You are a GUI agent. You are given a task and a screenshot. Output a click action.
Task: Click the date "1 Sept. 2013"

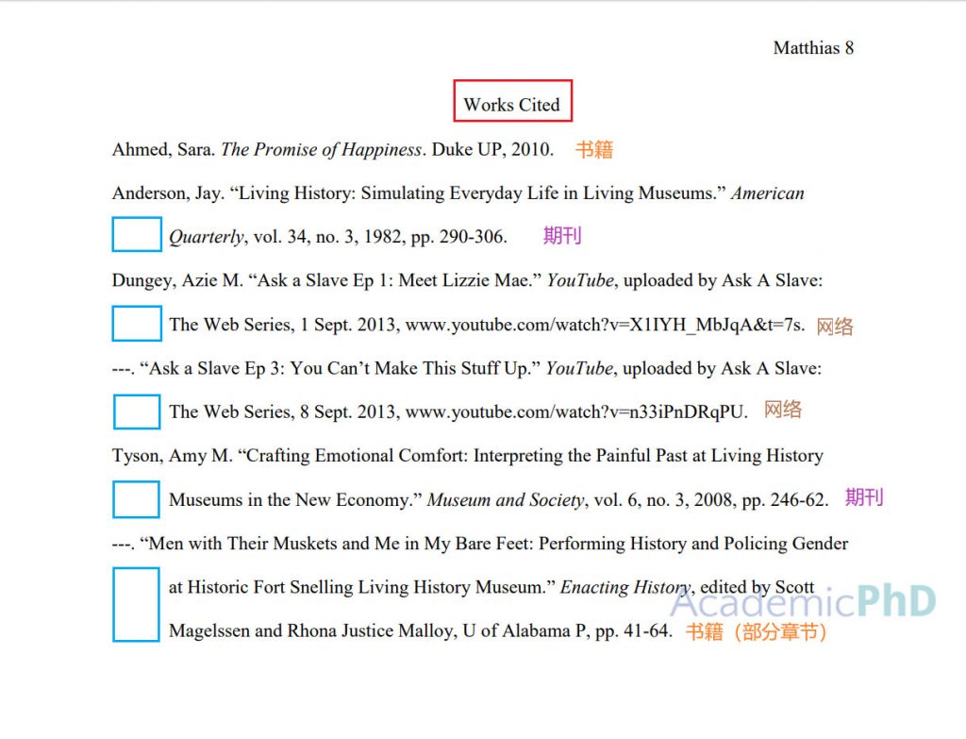pyautogui.click(x=347, y=325)
